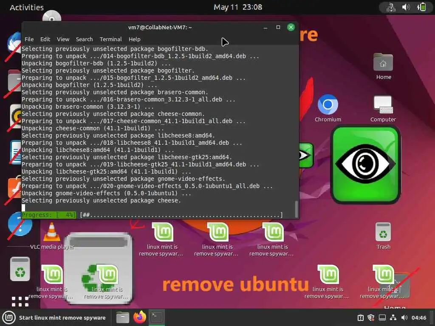The width and height of the screenshot is (435, 326).
Task: Click the volume icon in bottom tray
Action: (x=404, y=318)
